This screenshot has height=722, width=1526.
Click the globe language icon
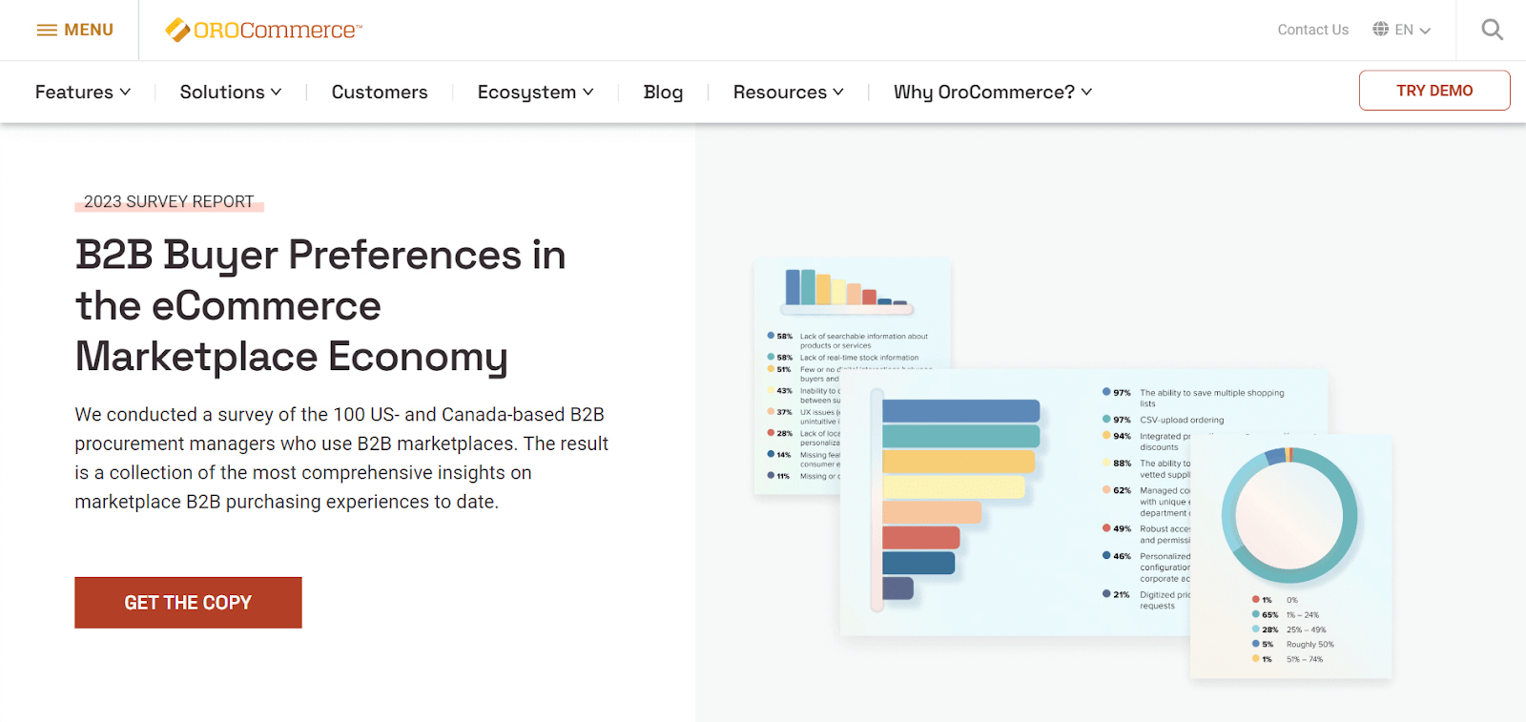point(1380,30)
